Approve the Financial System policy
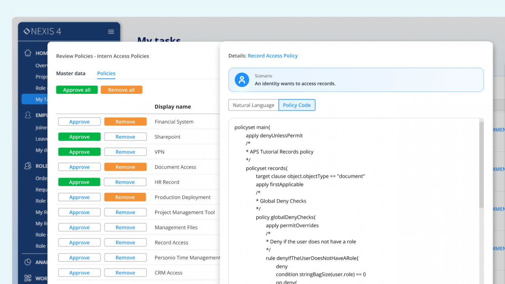 pyautogui.click(x=79, y=122)
